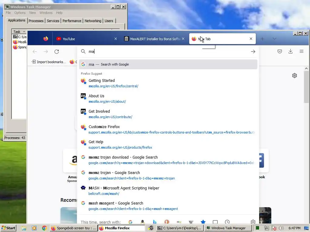This screenshot has width=310, height=232.
Task: Switch to Spongebob screen toy taskbar button
Action: click(x=73, y=228)
